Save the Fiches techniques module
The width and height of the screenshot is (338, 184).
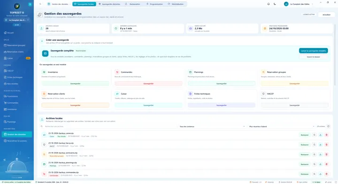coord(222,105)
